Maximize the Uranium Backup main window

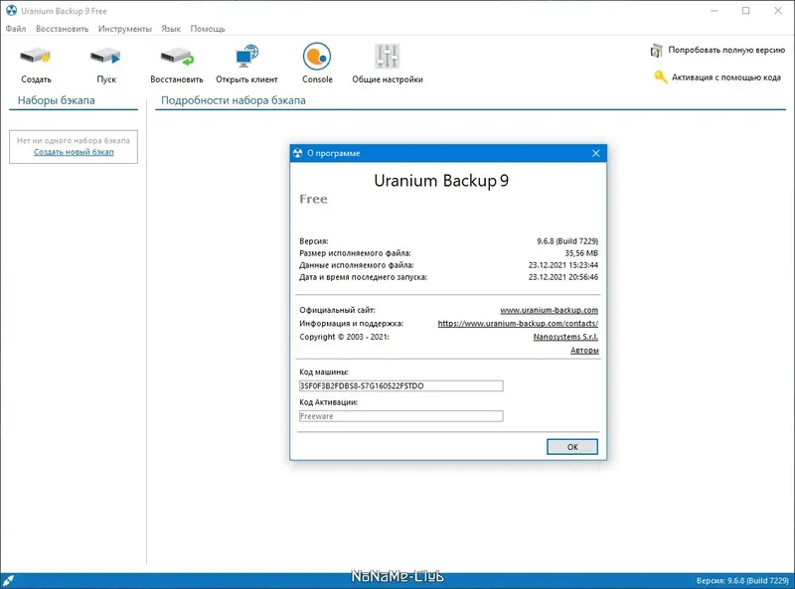(x=746, y=11)
